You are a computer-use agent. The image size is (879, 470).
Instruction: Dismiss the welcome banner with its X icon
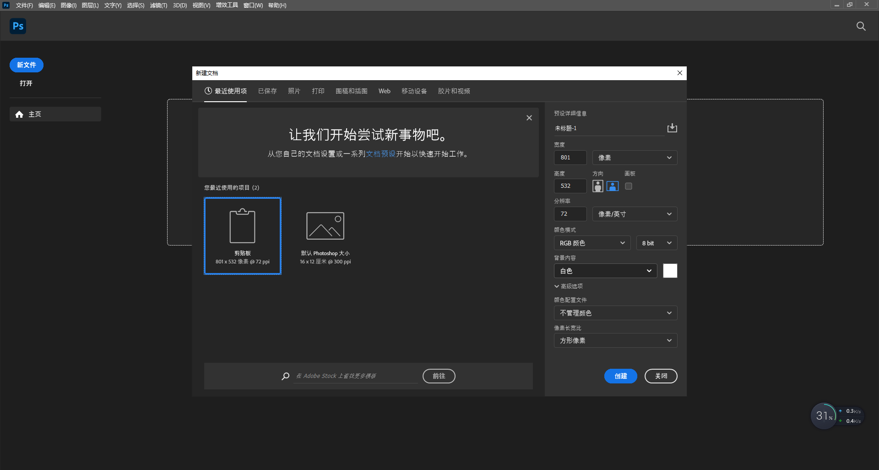click(529, 118)
